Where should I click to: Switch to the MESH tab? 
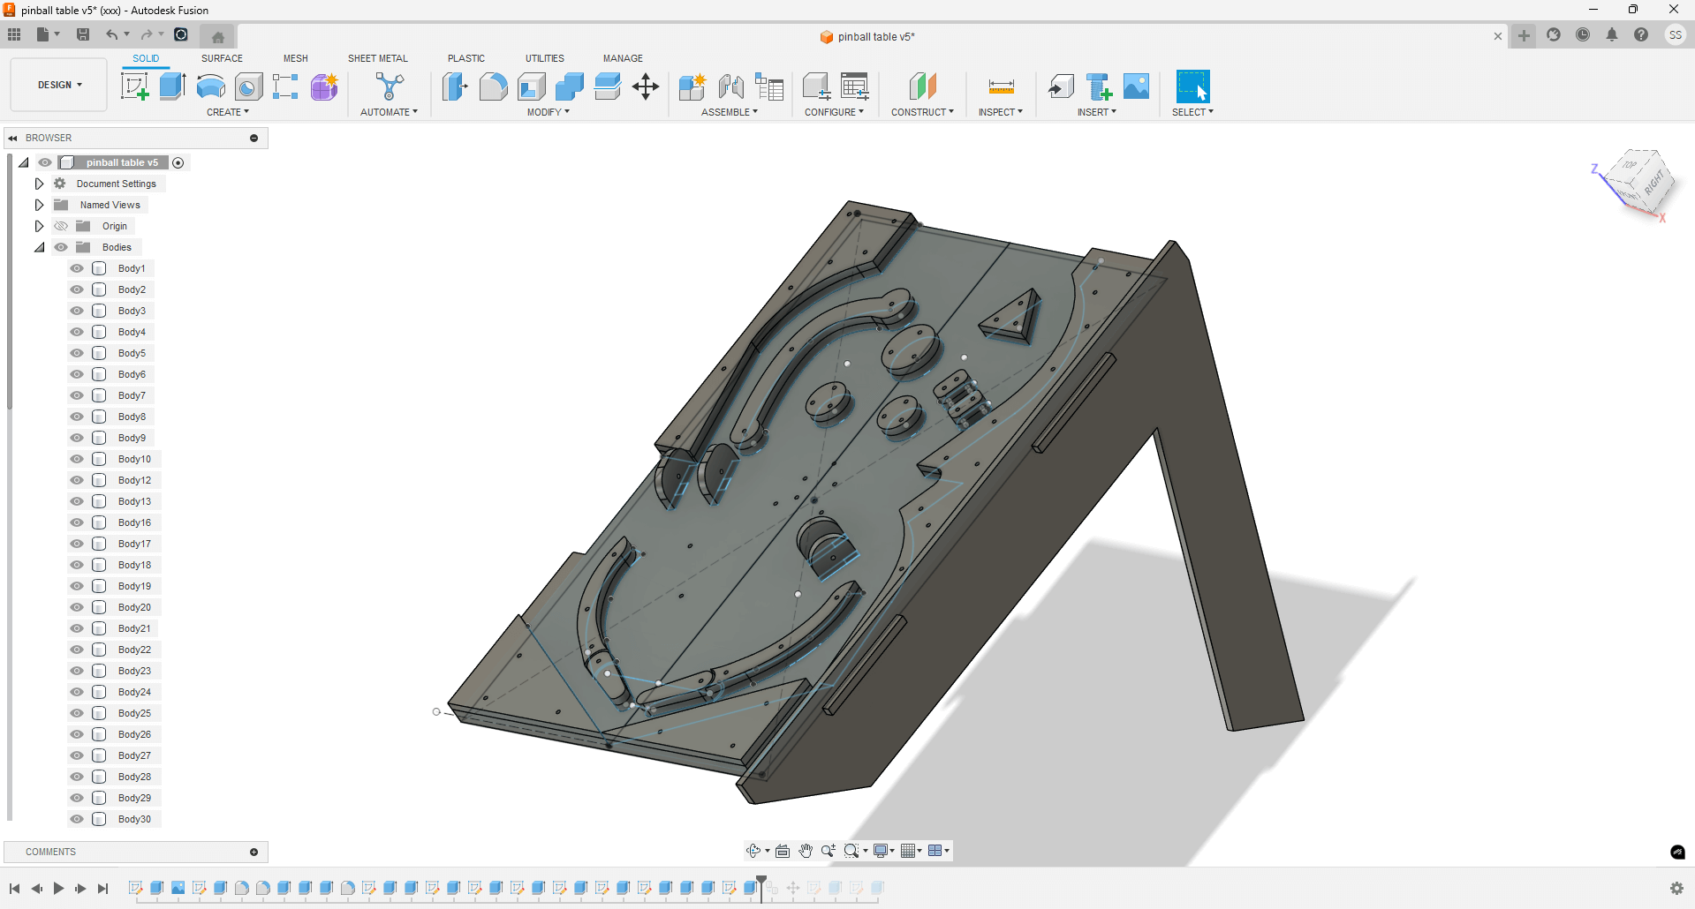(x=296, y=58)
